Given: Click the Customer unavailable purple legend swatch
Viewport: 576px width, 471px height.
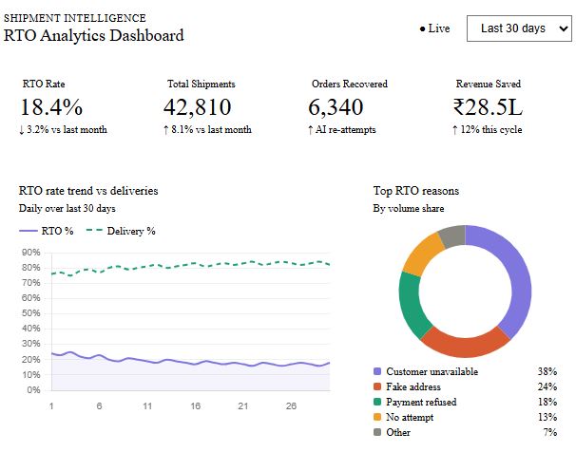Looking at the screenshot, I should (377, 371).
